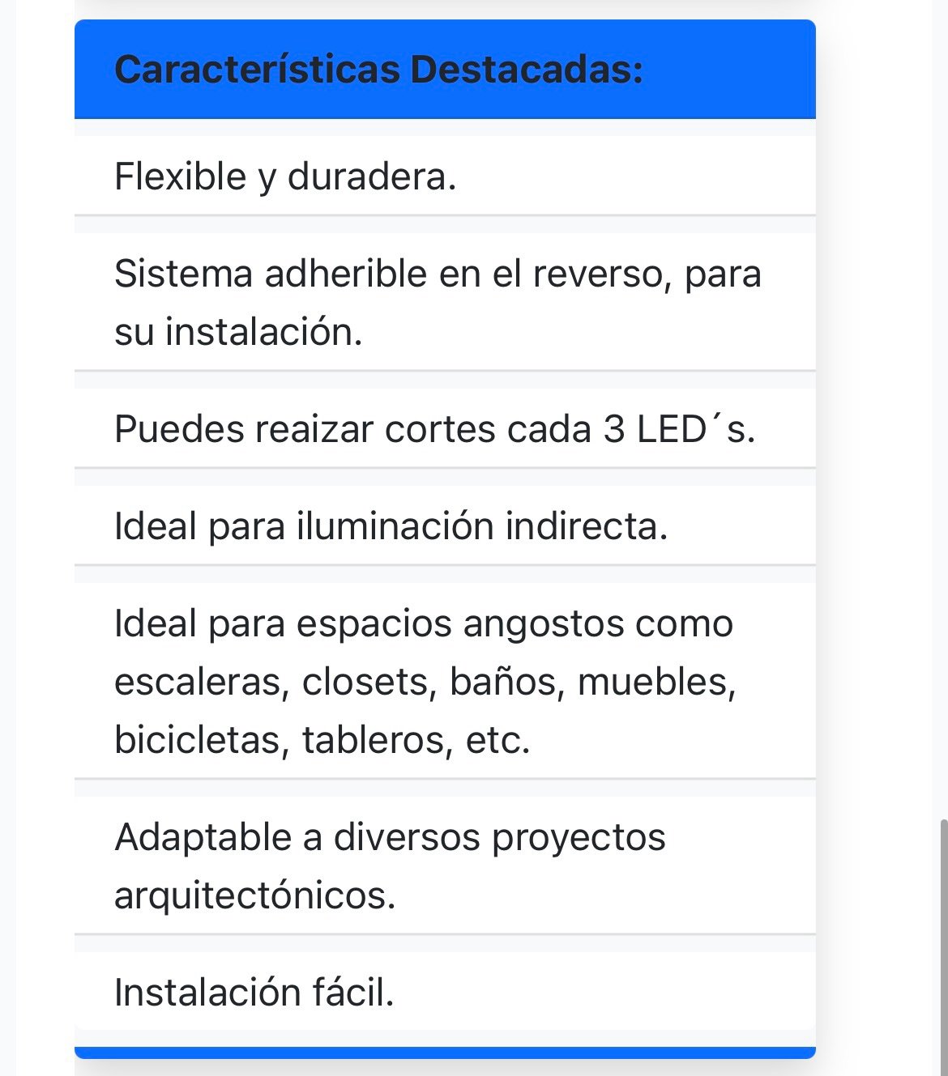This screenshot has height=1076, width=948.
Task: Click the "Características Destacadas:" blue header
Action: (379, 70)
